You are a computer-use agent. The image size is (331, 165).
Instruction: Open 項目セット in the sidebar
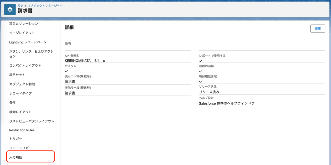(17, 75)
